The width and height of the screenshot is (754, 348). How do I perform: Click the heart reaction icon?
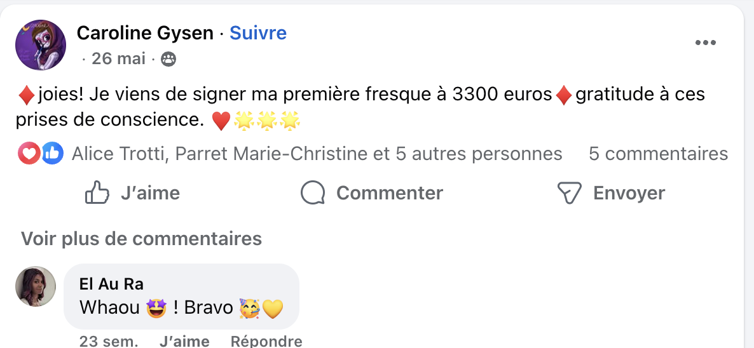[29, 154]
